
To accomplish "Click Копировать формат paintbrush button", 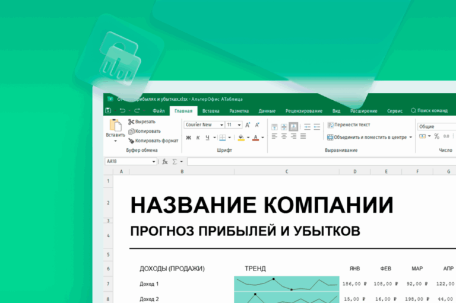I will [x=153, y=141].
